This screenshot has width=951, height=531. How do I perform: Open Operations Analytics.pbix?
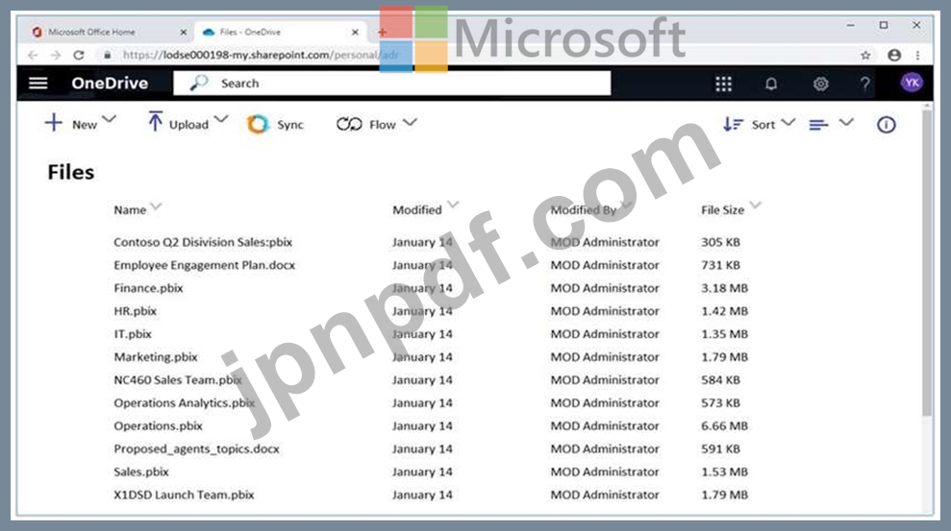point(185,403)
